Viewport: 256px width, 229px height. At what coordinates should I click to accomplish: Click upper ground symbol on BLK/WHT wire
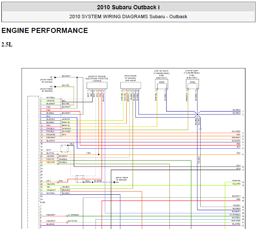click(x=55, y=77)
